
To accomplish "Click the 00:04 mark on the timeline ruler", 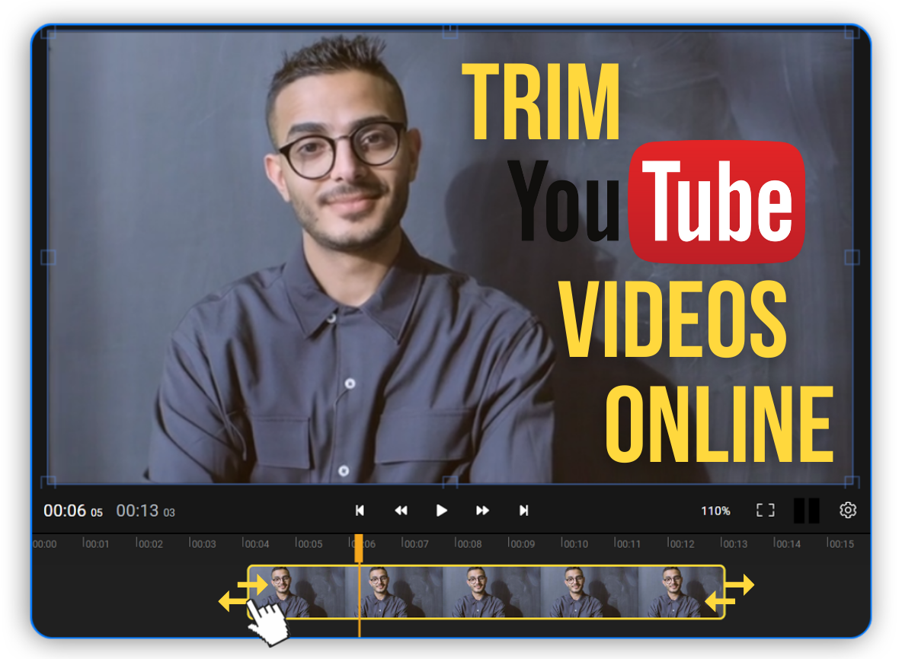I will tap(255, 543).
